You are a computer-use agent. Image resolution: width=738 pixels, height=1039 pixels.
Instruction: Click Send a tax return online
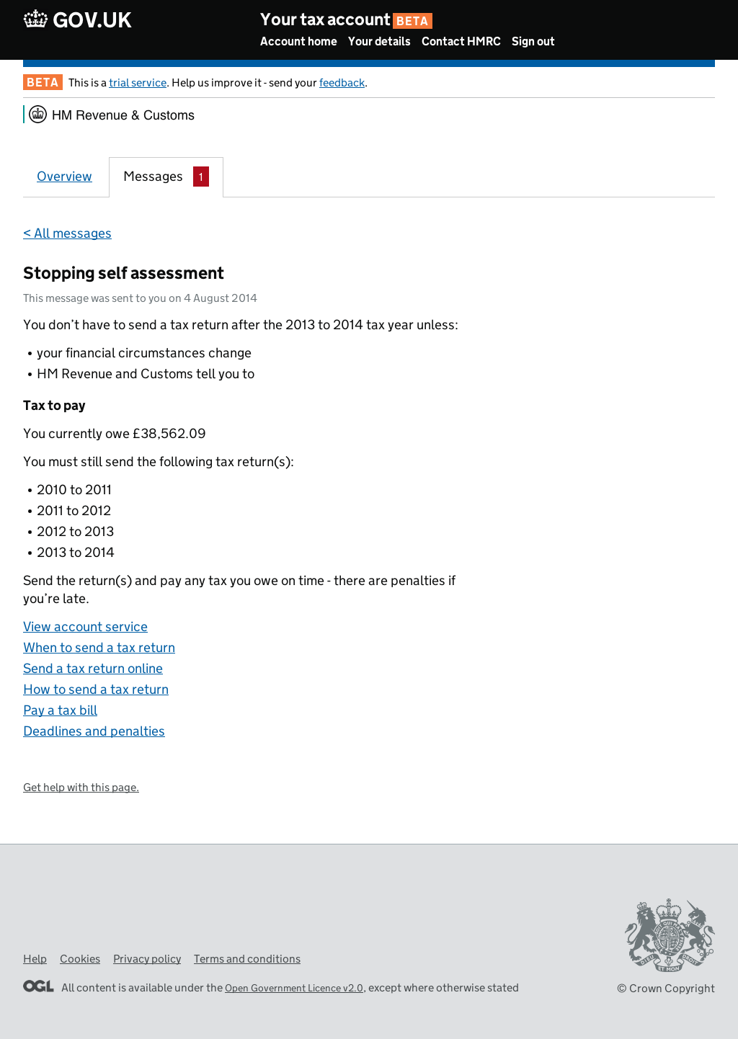[x=93, y=669]
